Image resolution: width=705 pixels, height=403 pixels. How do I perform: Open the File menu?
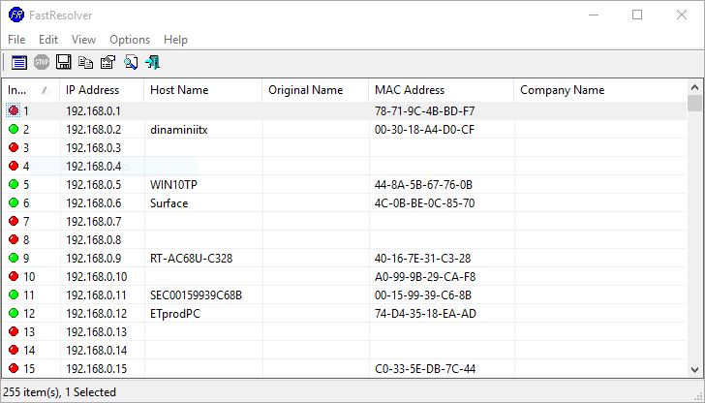click(x=16, y=40)
